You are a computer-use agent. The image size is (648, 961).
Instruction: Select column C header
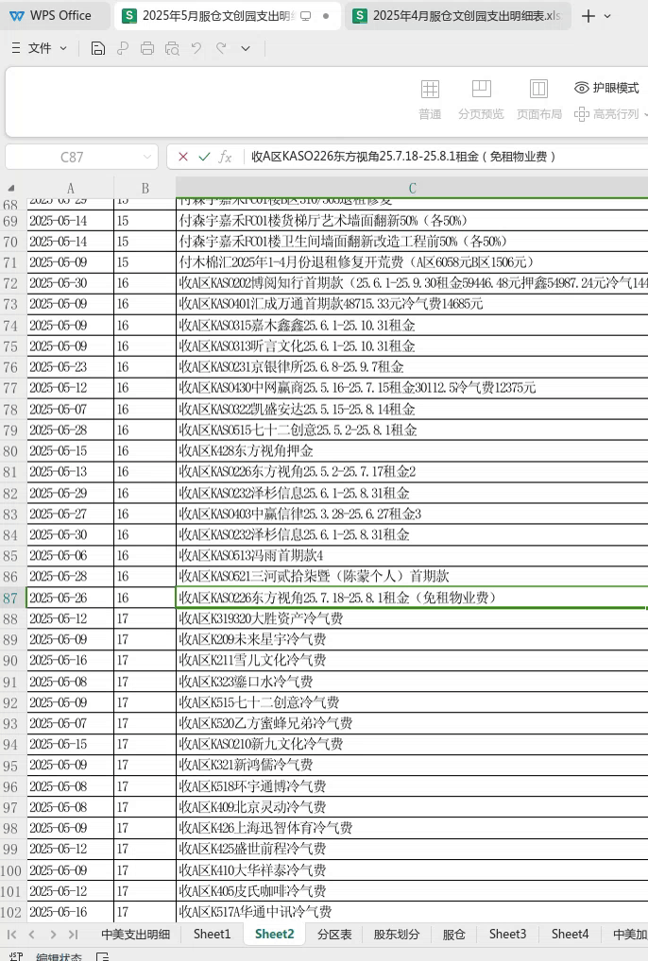412,188
